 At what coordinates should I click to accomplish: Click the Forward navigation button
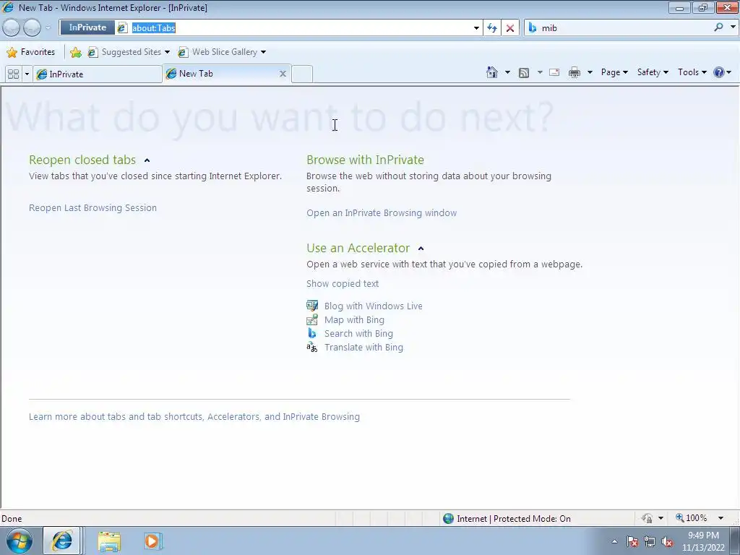pyautogui.click(x=32, y=28)
